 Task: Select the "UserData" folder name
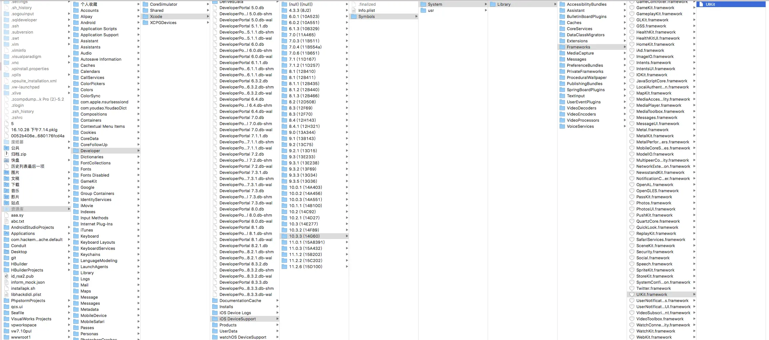point(228,331)
